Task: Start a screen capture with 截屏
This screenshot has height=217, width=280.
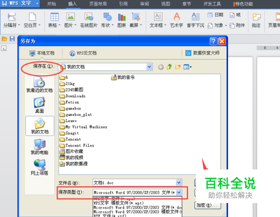Action: click(x=136, y=17)
